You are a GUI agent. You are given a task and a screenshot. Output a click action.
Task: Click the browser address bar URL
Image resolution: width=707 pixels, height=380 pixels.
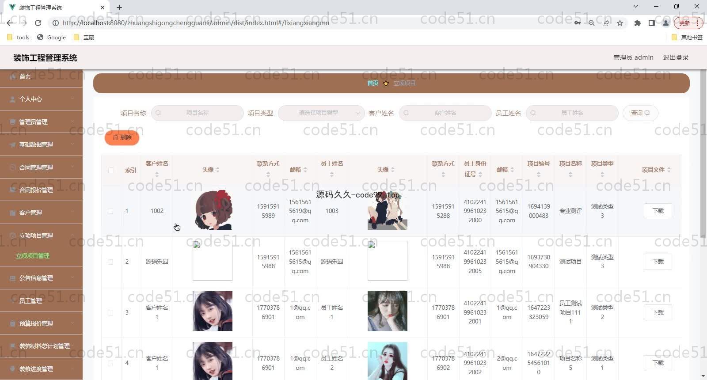[196, 23]
